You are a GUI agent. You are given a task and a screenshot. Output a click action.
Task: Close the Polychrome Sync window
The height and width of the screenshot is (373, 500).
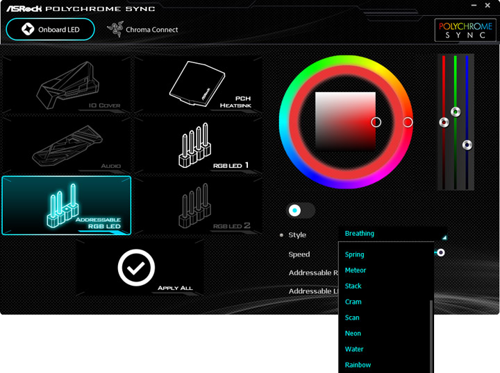click(x=487, y=6)
